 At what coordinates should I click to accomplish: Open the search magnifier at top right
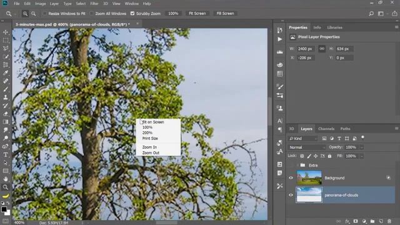click(371, 14)
